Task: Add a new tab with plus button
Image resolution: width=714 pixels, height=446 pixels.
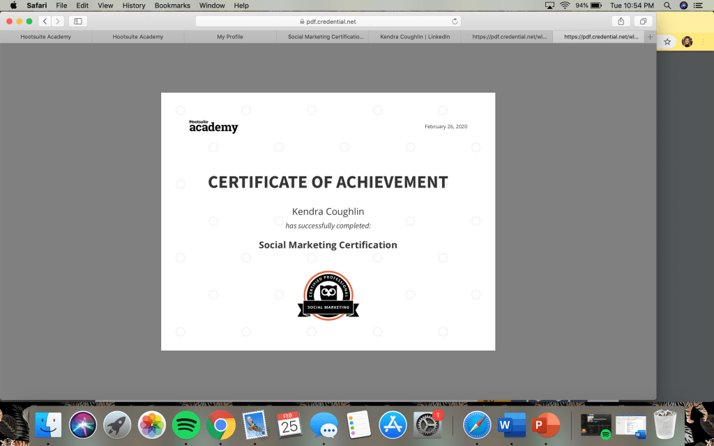Action: point(650,37)
